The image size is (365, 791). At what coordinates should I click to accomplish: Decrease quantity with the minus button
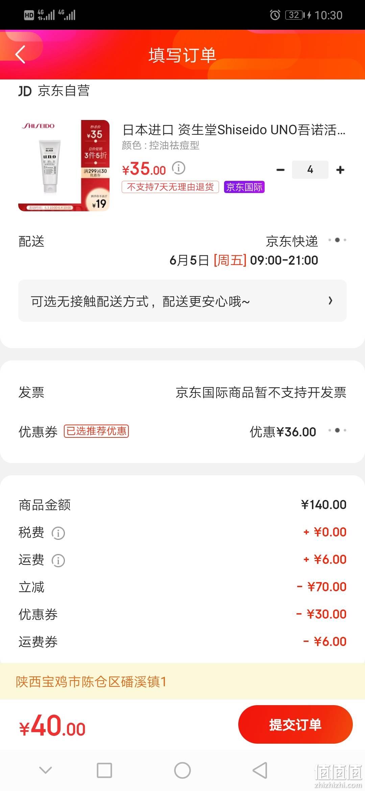pyautogui.click(x=280, y=170)
